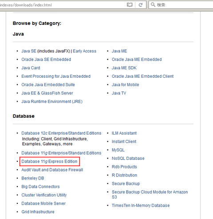Screen dimensions: 213x219
Task: Go to Java Card downloads
Action: coord(31,68)
